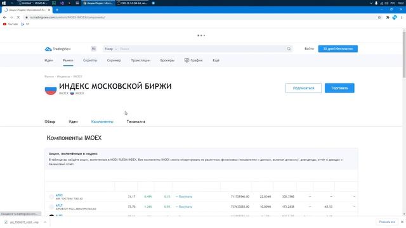Bookmark this page with the star icon

379,17
